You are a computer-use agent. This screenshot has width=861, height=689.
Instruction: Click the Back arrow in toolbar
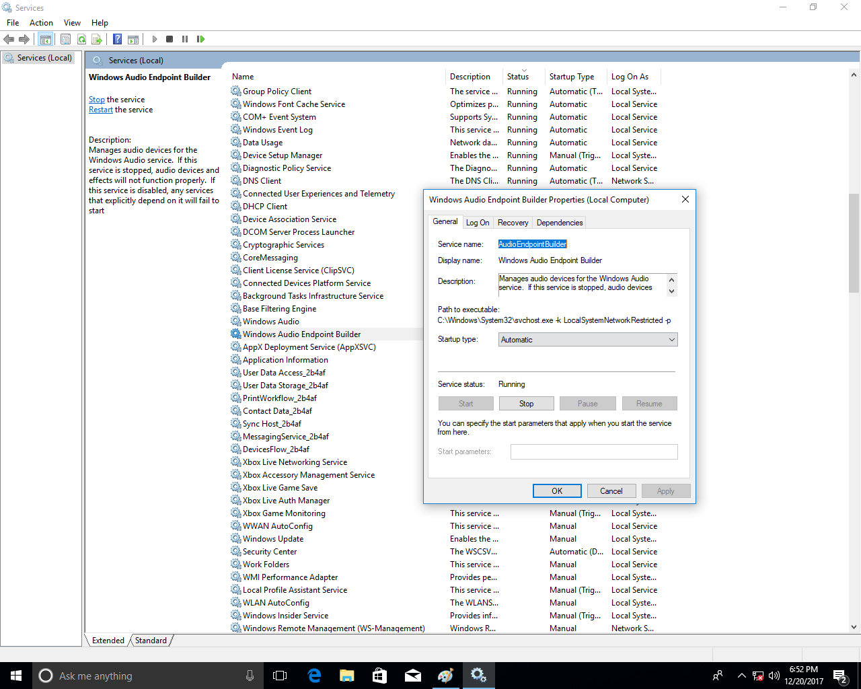pyautogui.click(x=9, y=39)
